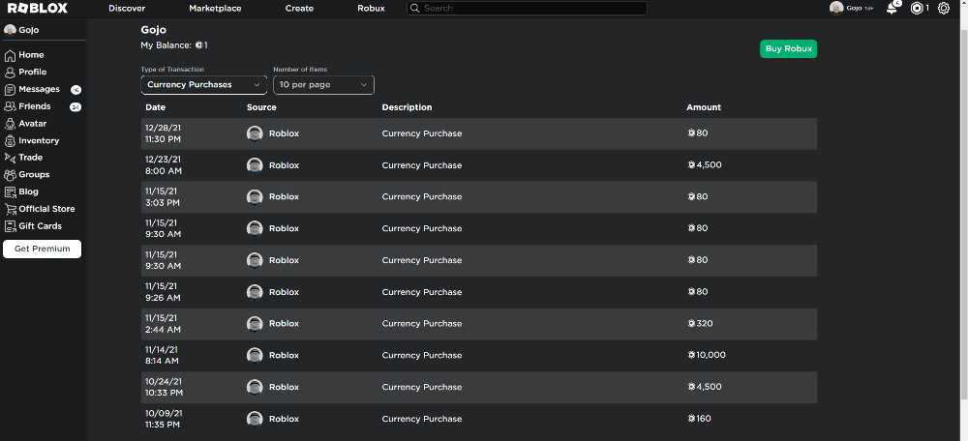Open Gift Cards link in sidebar
The image size is (968, 441).
(x=40, y=226)
